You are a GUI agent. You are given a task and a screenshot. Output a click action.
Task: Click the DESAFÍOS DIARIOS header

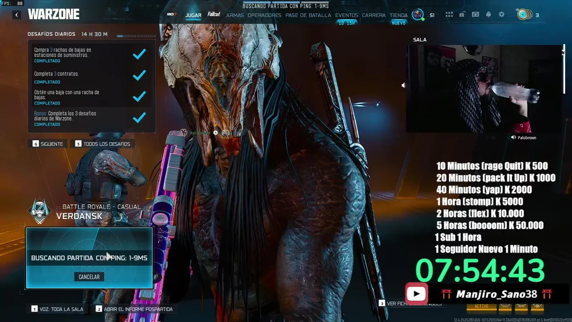(52, 34)
